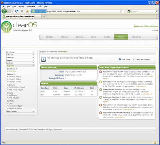Open a new tab with the plus button
This screenshot has width=160, height=145.
click(x=44, y=16)
